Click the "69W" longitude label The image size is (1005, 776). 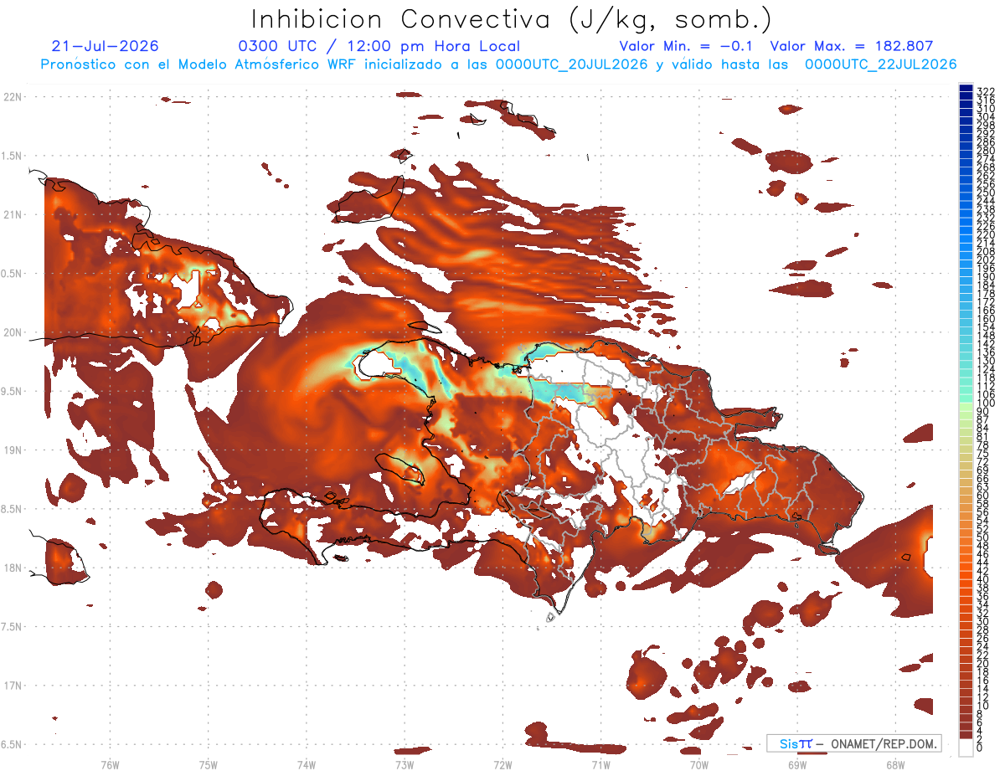[796, 764]
